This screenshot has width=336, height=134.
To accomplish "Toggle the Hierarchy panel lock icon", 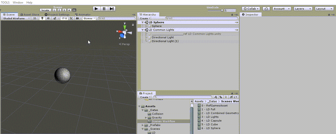I will [x=232, y=14].
